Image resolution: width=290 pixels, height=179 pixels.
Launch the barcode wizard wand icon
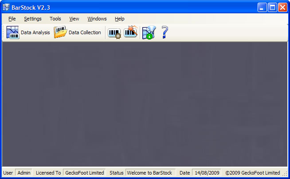(130, 32)
